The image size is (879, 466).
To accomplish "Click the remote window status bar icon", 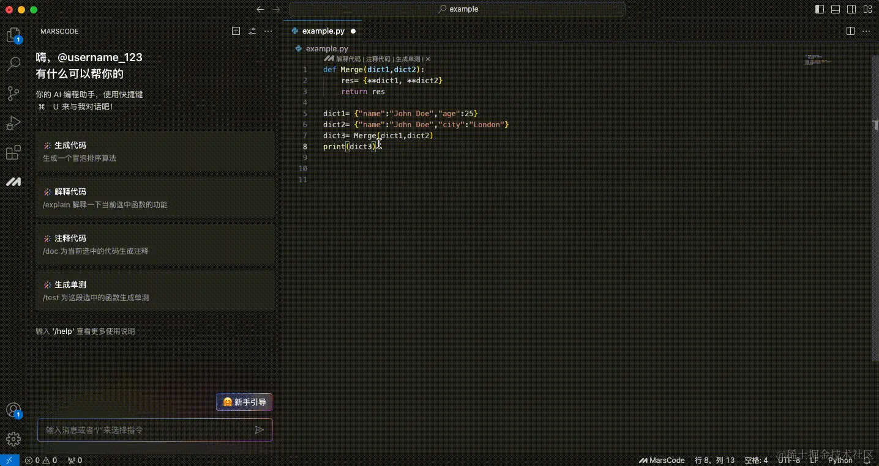I will point(9,460).
